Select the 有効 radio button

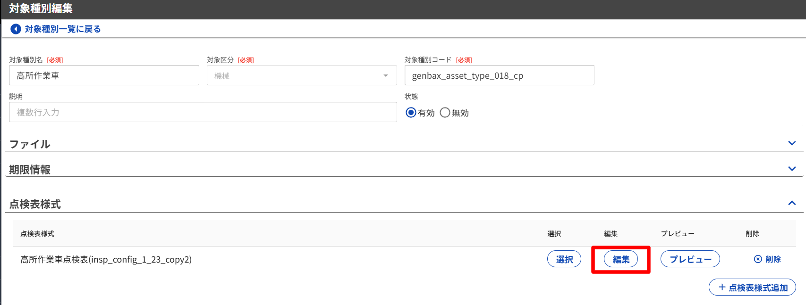coord(411,113)
